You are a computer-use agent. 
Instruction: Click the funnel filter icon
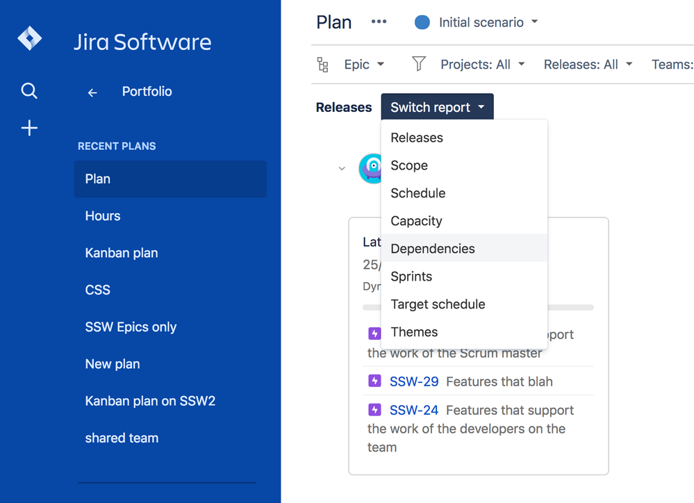[x=419, y=64]
